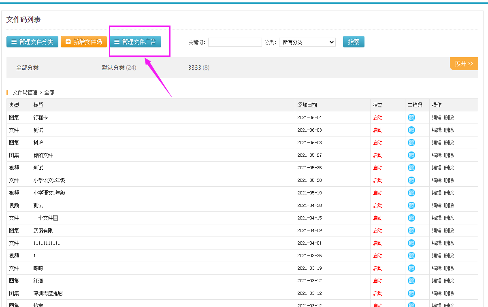This screenshot has width=488, height=307.
Task: Expand category list with 展开 button
Action: point(464,64)
